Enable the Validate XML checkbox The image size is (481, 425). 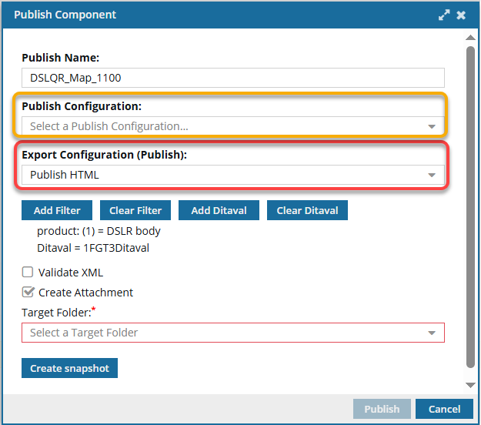coord(28,272)
